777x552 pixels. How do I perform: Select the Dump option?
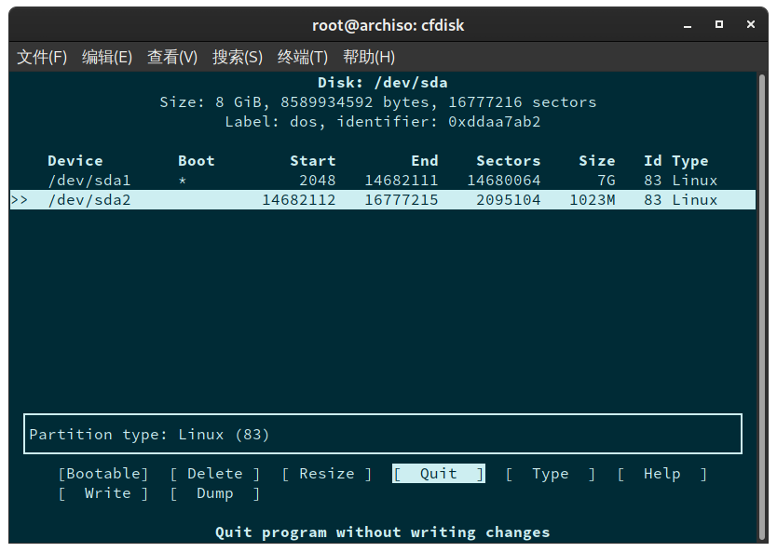(x=214, y=492)
